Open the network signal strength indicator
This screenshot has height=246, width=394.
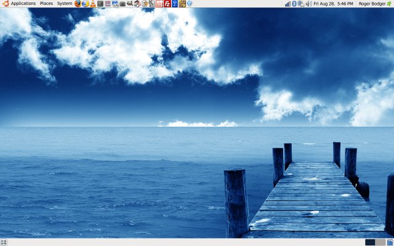pos(287,4)
